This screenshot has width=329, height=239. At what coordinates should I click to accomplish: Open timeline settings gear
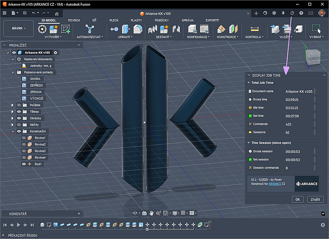[x=323, y=225]
